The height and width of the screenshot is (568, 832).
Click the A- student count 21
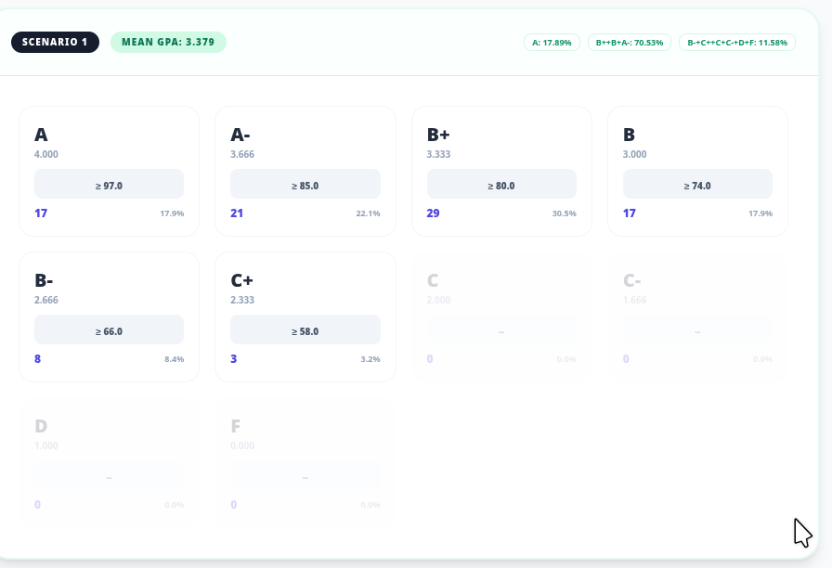(x=237, y=213)
